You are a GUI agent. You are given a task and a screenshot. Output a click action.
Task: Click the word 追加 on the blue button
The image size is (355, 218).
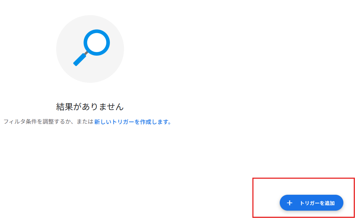click(330, 203)
